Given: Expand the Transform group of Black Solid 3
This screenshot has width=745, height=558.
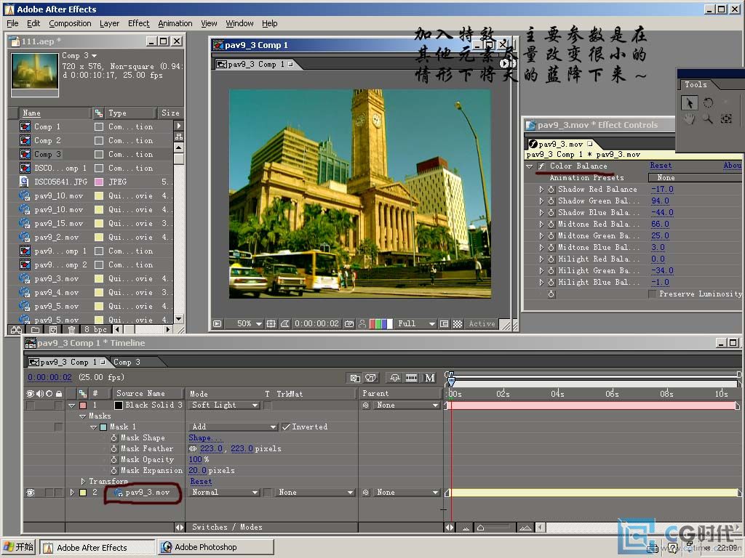Looking at the screenshot, I should coord(83,481).
